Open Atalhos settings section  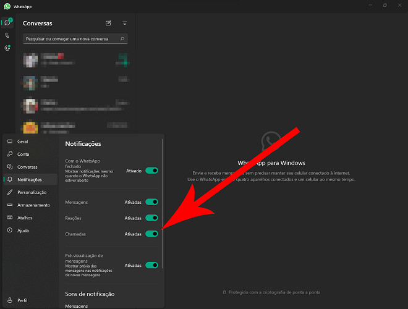coord(30,218)
